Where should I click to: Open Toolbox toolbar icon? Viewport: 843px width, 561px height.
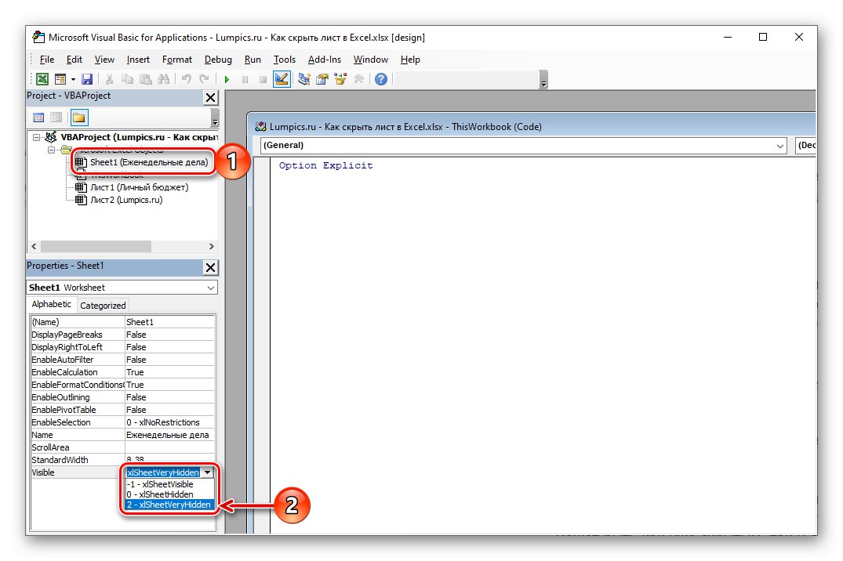point(358,80)
